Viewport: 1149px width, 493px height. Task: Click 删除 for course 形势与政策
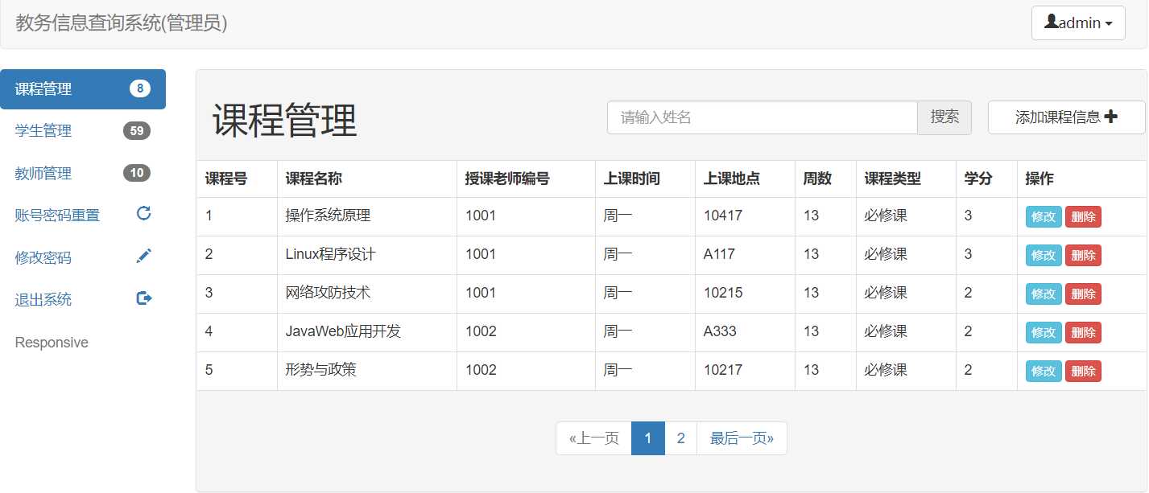(1083, 371)
